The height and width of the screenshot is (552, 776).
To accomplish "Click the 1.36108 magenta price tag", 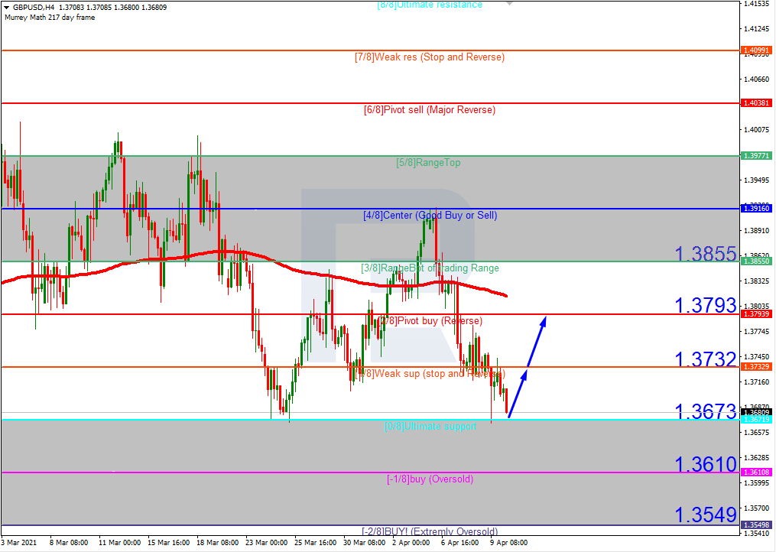I will 756,472.
